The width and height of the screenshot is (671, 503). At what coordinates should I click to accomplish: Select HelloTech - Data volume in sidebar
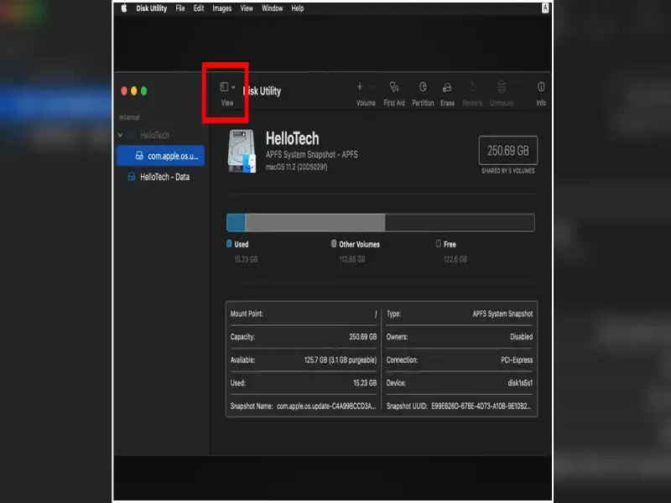(x=160, y=177)
